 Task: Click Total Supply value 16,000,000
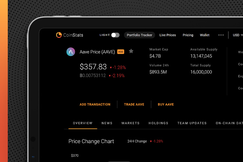[201, 72]
